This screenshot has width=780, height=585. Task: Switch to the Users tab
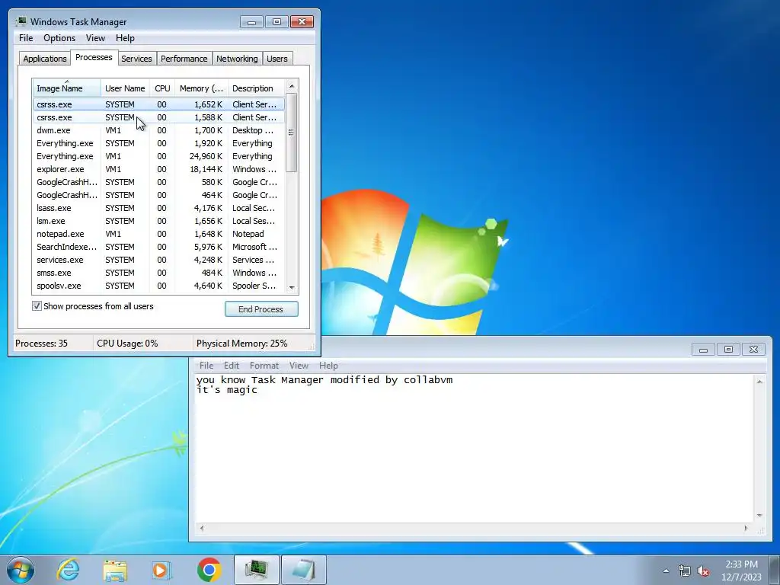tap(277, 59)
